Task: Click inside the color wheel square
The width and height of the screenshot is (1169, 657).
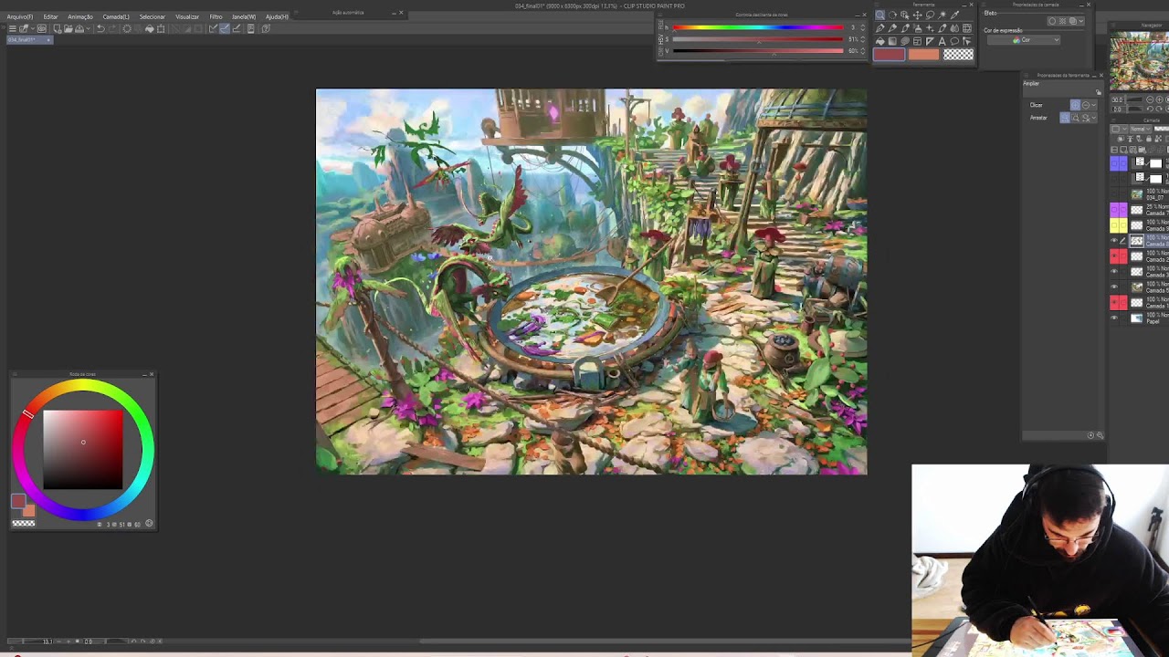Action: click(x=82, y=450)
